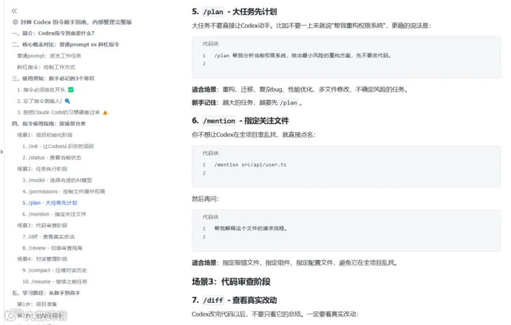Jump to 2. /status 查看当前状态

(x=52, y=158)
